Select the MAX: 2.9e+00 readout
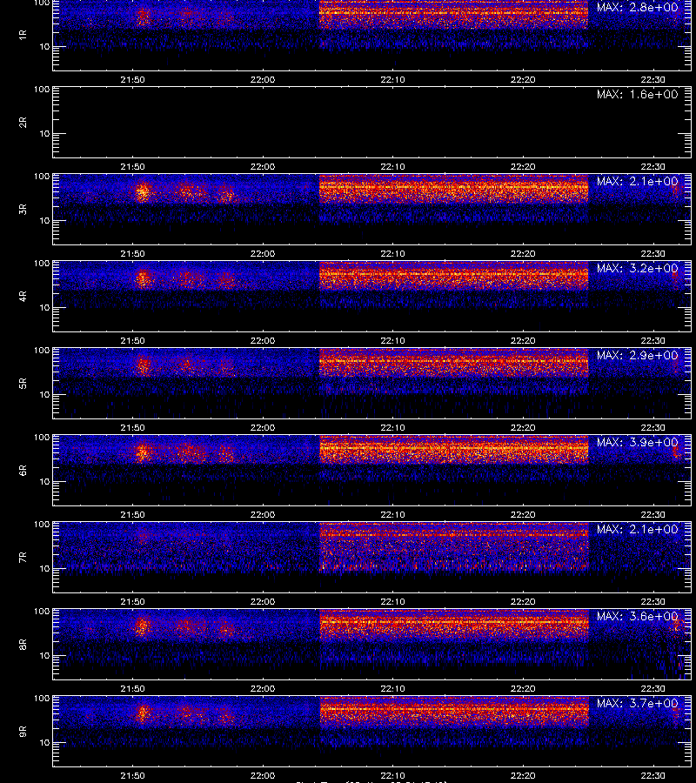The width and height of the screenshot is (696, 783). point(637,355)
